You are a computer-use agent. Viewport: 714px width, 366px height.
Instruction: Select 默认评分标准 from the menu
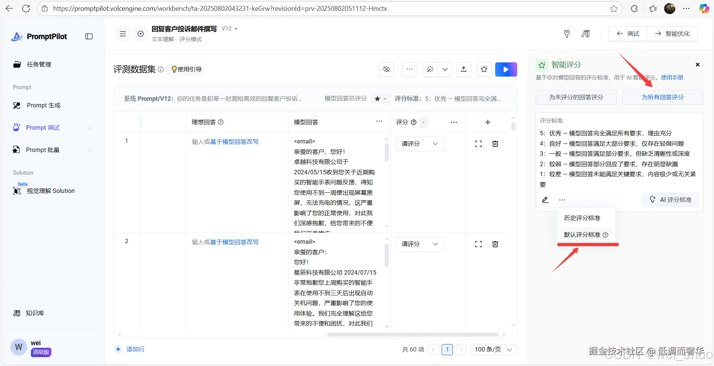click(582, 234)
